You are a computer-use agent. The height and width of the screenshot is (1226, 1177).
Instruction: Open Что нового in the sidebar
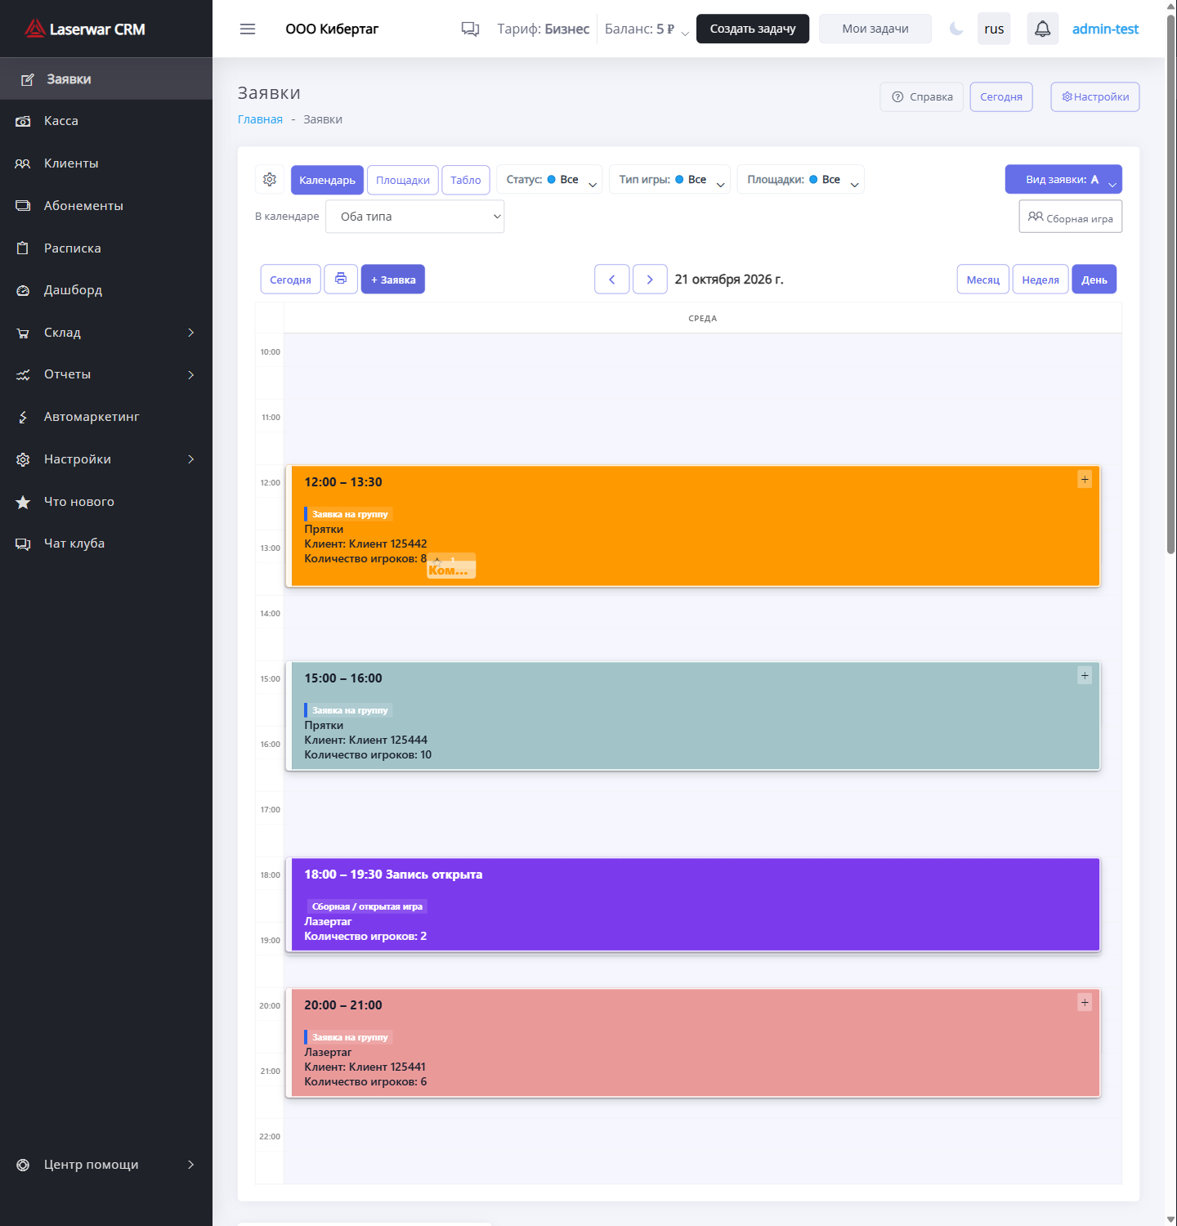point(106,502)
